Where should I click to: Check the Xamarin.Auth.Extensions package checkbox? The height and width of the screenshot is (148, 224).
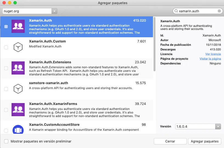coord(6,68)
